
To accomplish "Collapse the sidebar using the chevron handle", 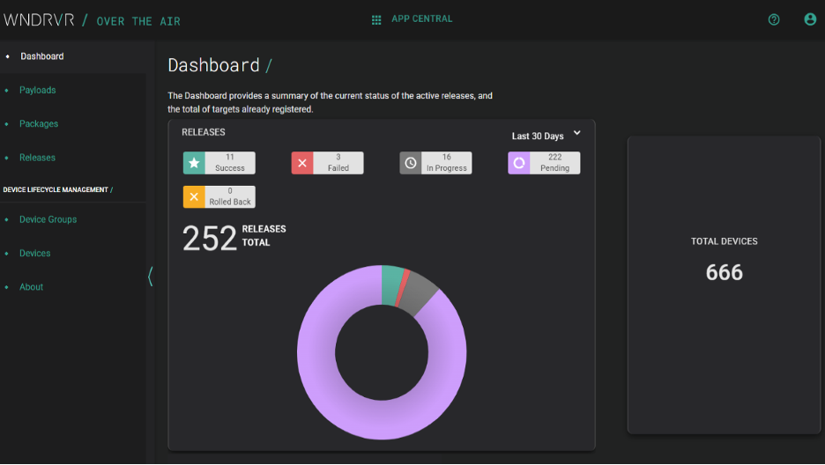I will click(150, 277).
